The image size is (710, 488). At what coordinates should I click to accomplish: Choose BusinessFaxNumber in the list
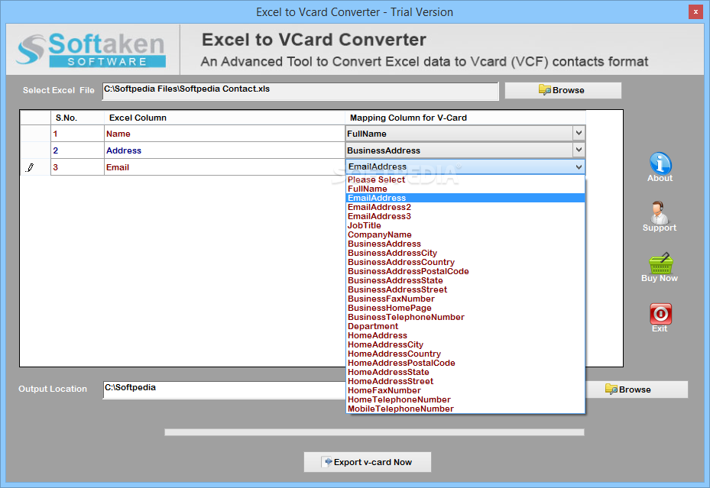(465, 299)
